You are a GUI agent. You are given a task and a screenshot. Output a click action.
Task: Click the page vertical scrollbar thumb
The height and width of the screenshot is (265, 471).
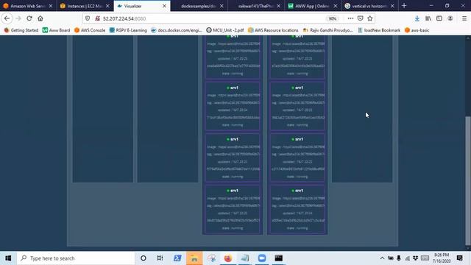(x=468, y=180)
